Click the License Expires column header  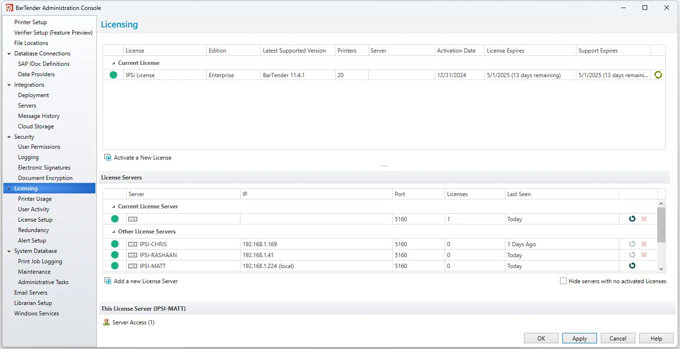[530, 51]
